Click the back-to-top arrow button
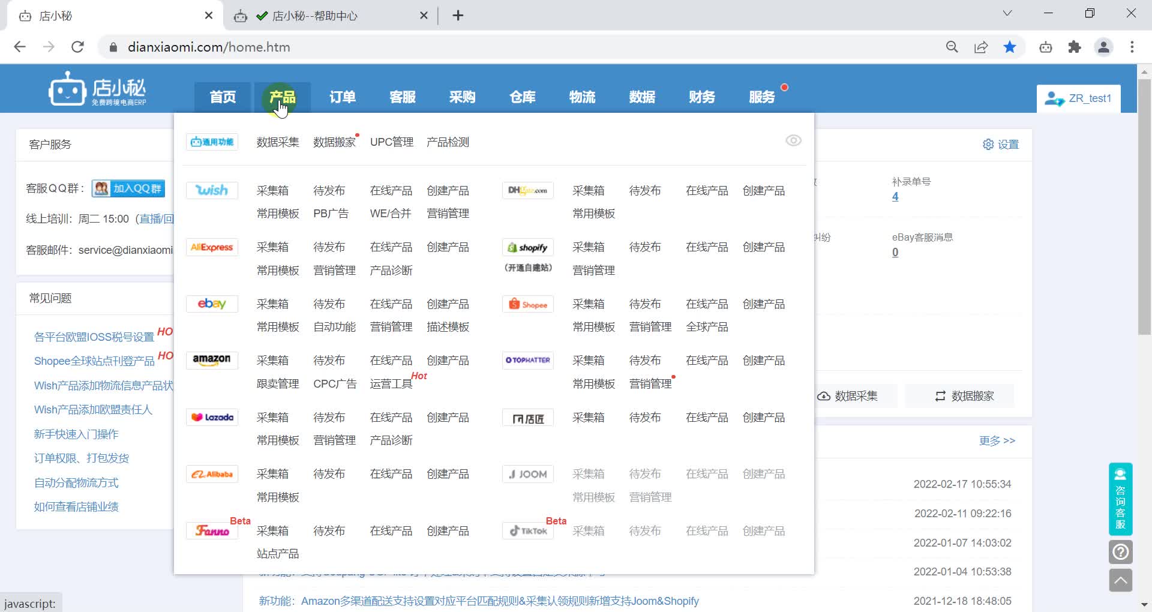This screenshot has width=1152, height=612. click(1120, 580)
